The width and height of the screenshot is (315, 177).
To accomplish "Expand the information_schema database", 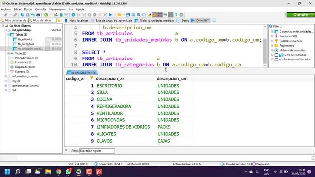I will point(6,76).
